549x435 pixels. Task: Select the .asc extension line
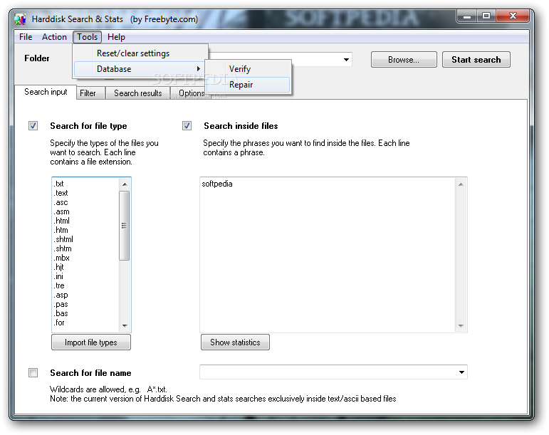click(61, 202)
